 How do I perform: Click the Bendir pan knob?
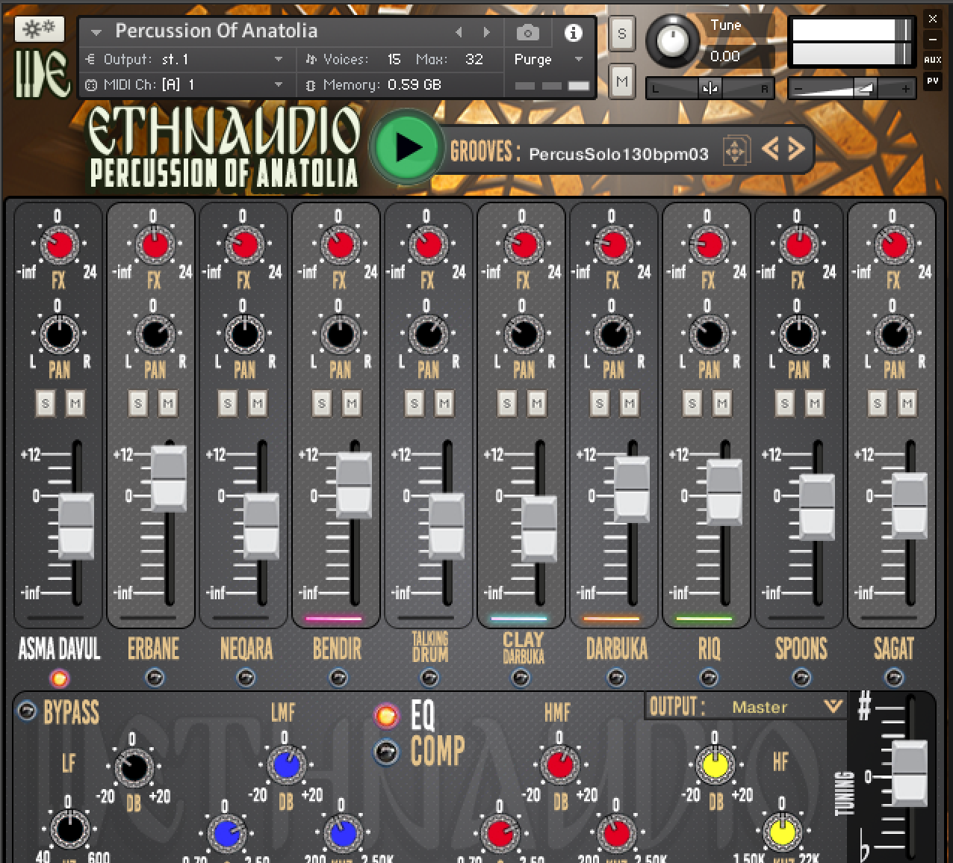tap(339, 335)
